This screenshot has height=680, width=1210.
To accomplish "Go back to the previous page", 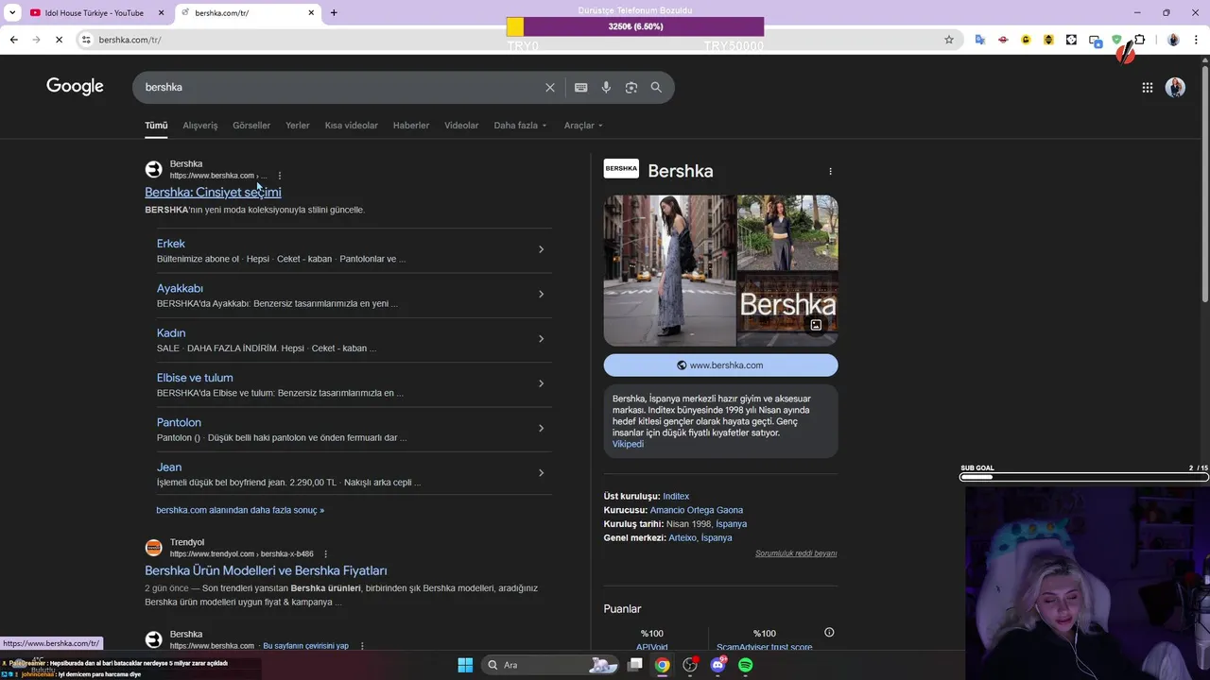I will click(x=13, y=40).
